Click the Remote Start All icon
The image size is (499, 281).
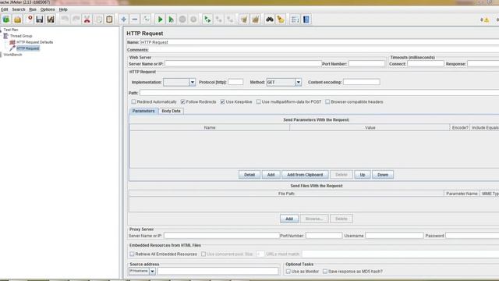tap(207, 20)
